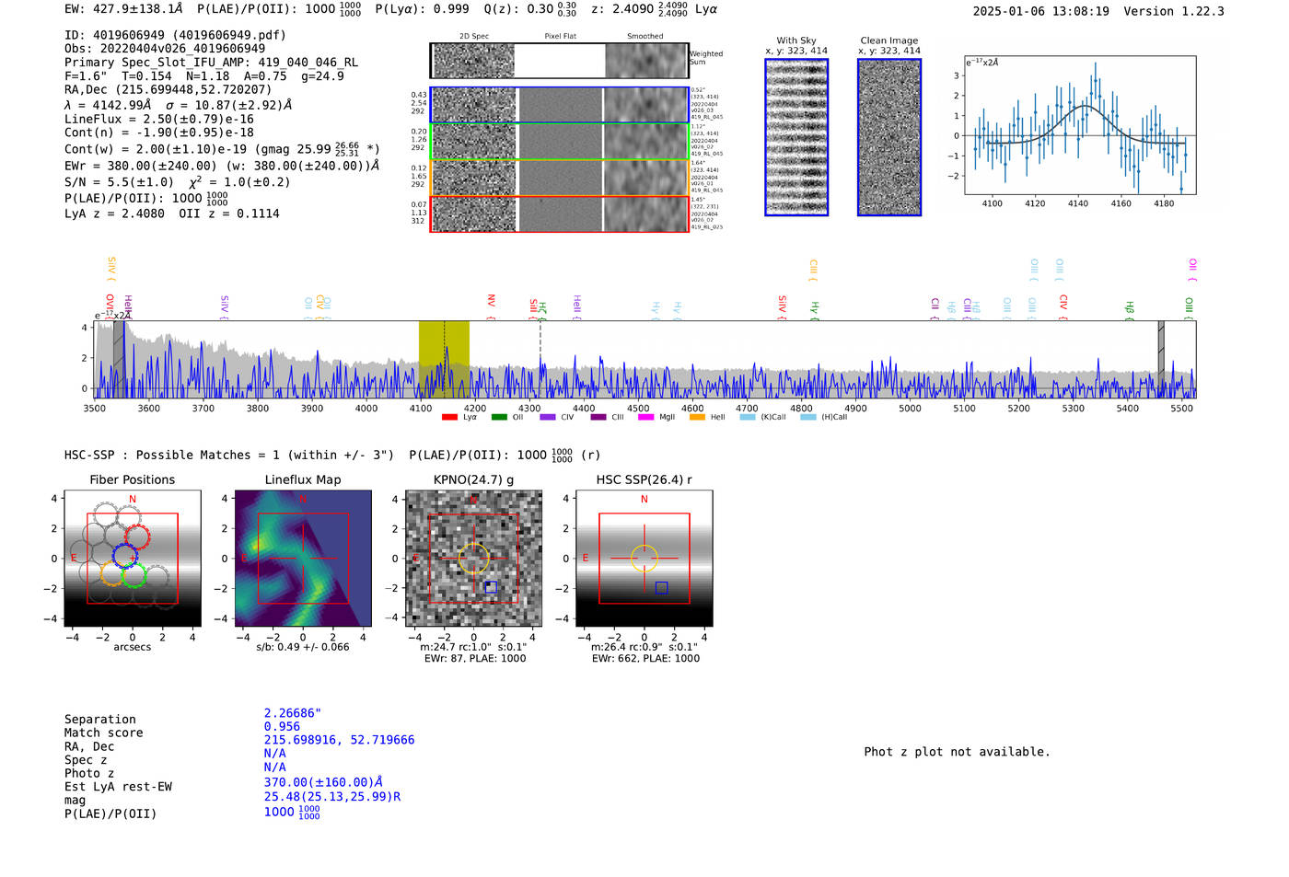This screenshot has height=877, width=1289.
Task: Click the orange CIII label near 4820 Å
Action: [x=813, y=268]
